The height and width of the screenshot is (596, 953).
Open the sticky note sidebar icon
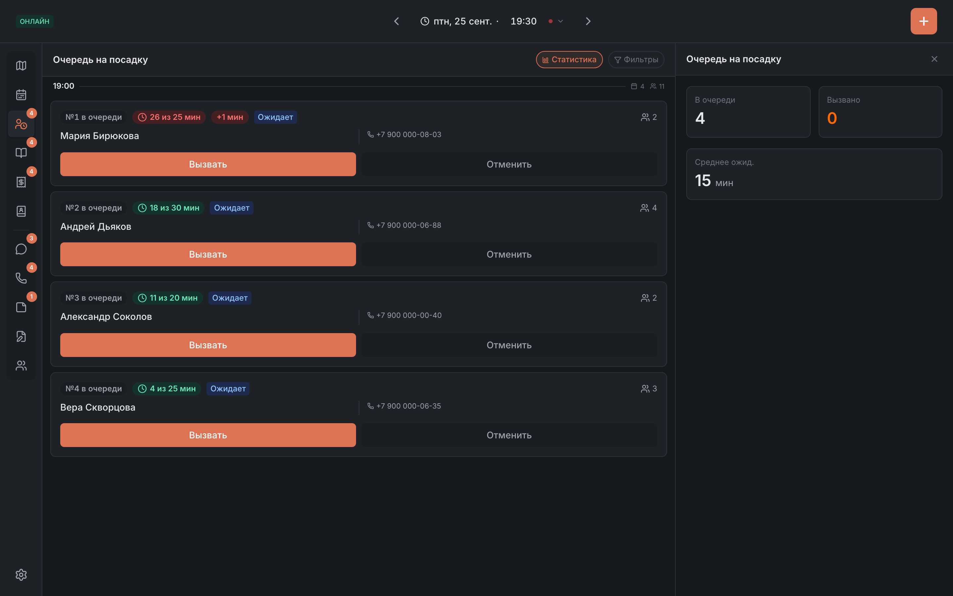[21, 308]
